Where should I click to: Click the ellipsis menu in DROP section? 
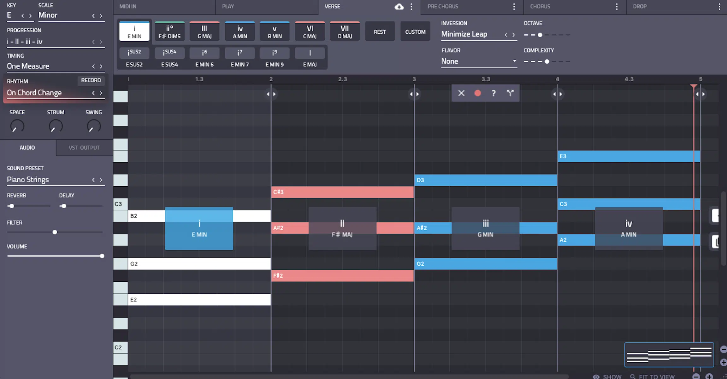coord(720,6)
